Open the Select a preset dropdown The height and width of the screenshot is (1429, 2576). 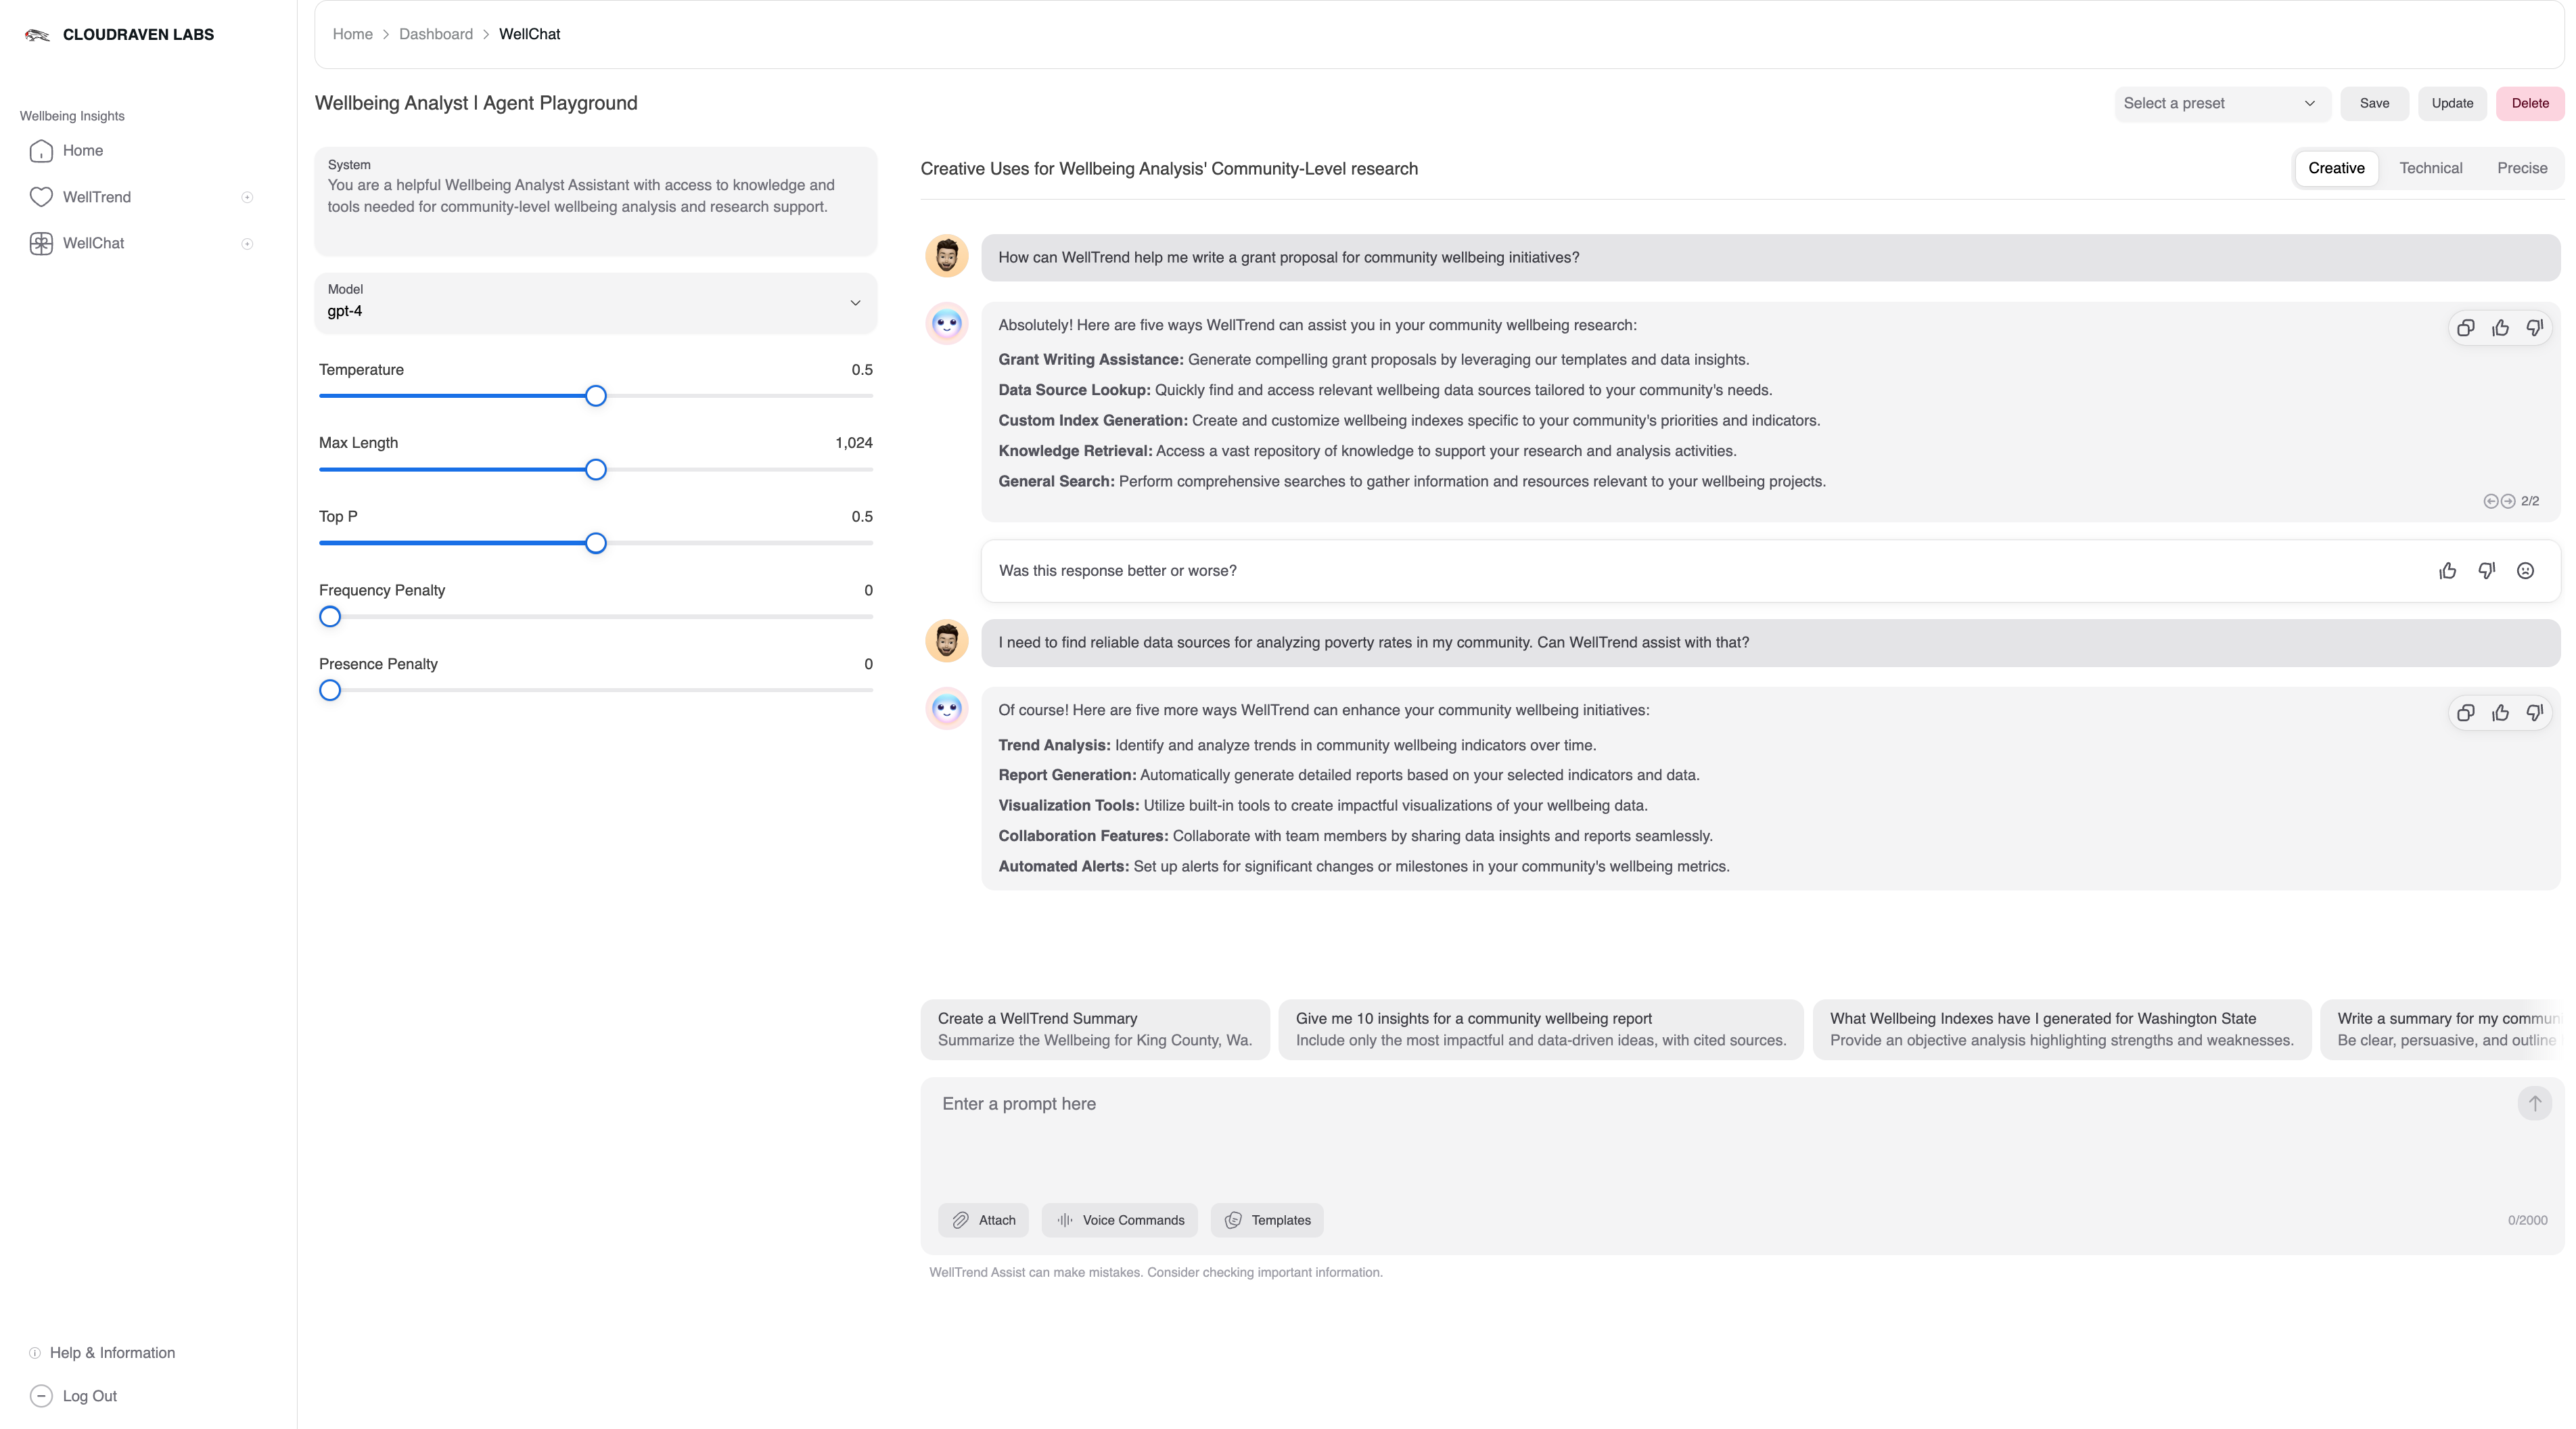tap(2221, 103)
